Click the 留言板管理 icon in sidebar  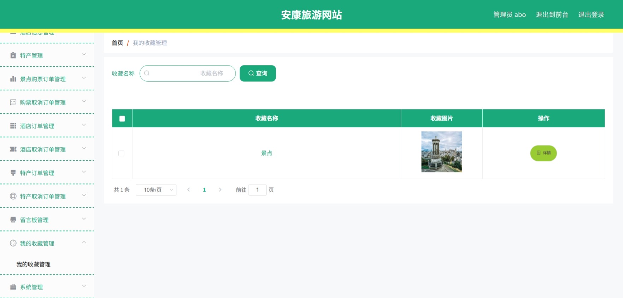coord(13,220)
